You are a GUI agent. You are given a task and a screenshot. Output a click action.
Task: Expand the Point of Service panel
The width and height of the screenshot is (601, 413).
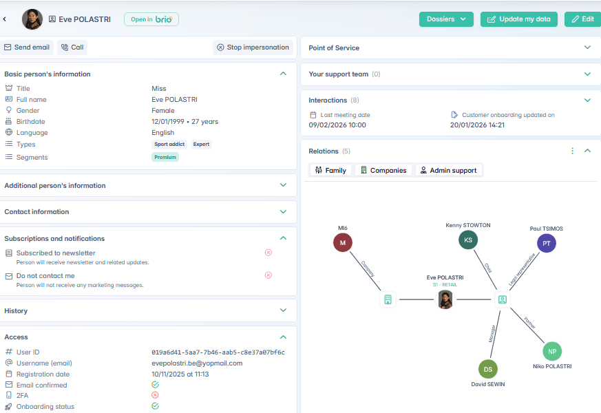(587, 47)
